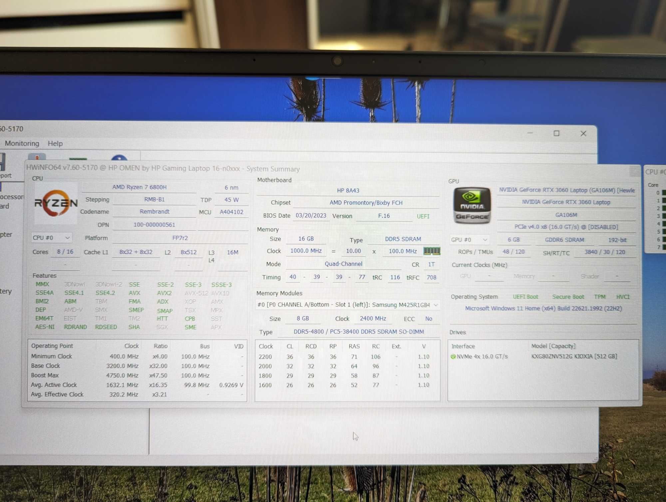Click the 45 W TDP value
Image resolution: width=666 pixels, height=502 pixels.
click(x=231, y=200)
